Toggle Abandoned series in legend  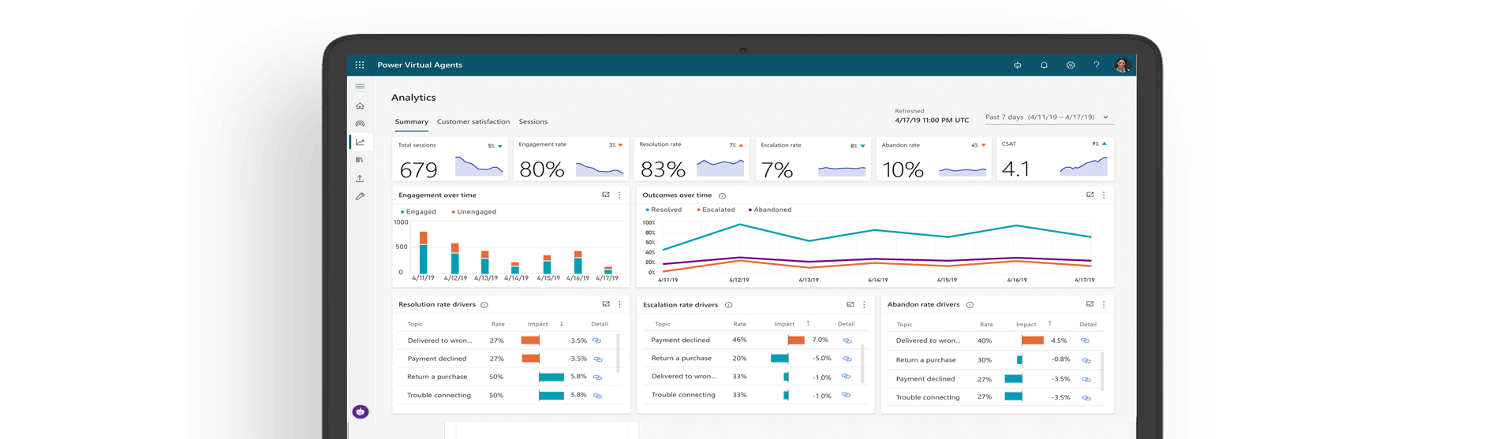(770, 210)
